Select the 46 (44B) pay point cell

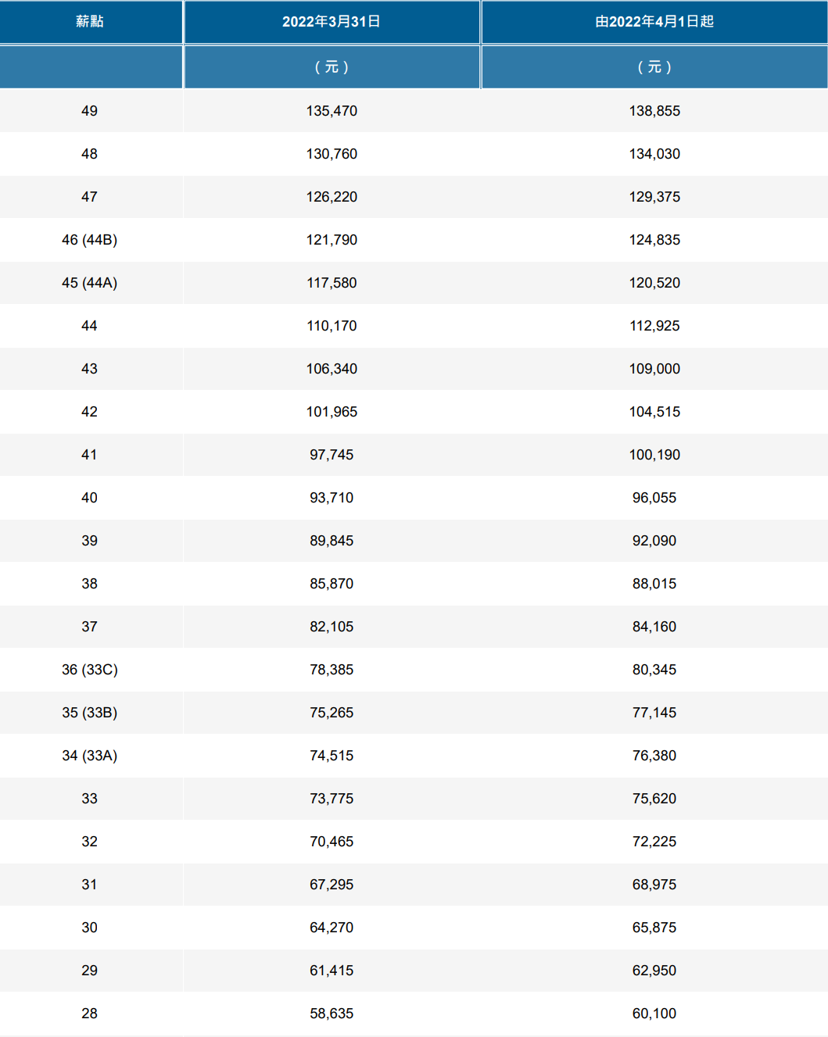click(90, 240)
